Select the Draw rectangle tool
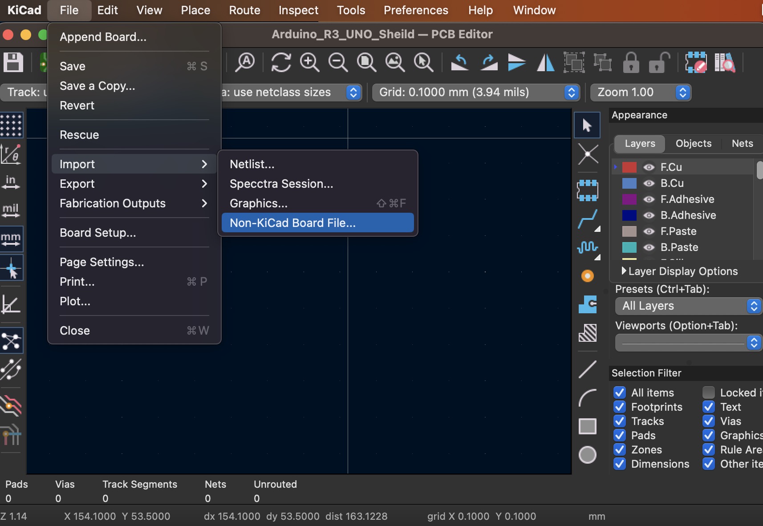 [x=588, y=426]
